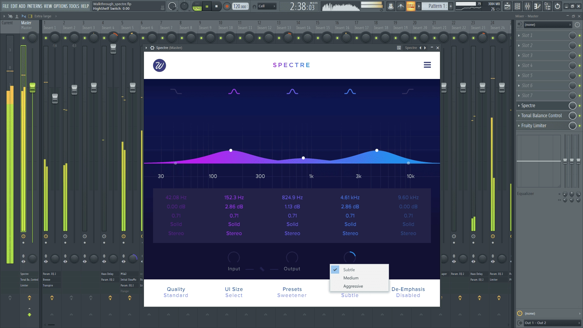Screen dimensions: 583x328
Task: Mute the Insert 4 mixer track
Action: [x=104, y=38]
